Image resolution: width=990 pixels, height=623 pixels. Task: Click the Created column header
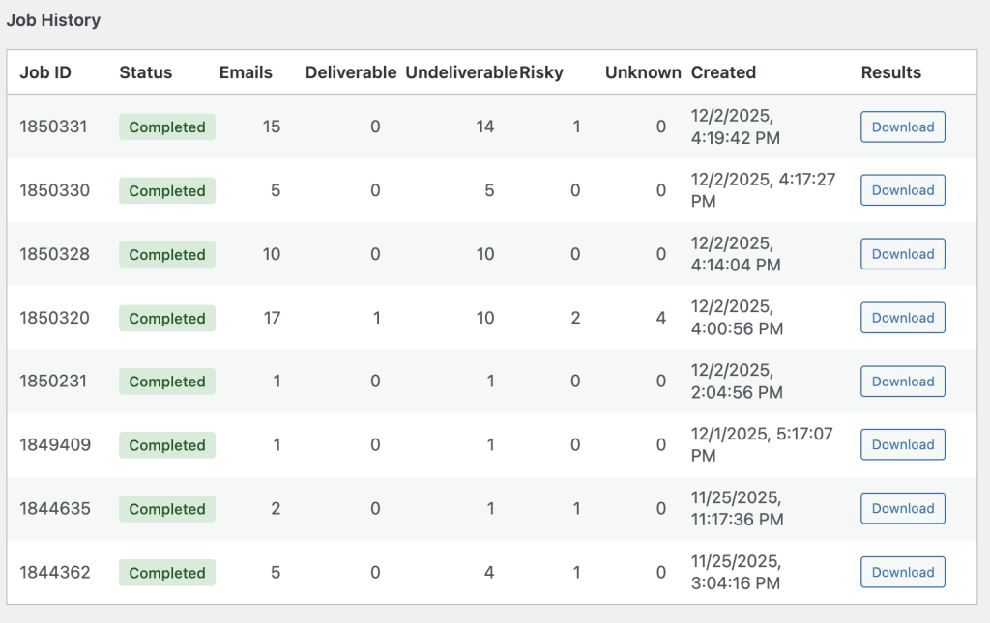tap(723, 72)
